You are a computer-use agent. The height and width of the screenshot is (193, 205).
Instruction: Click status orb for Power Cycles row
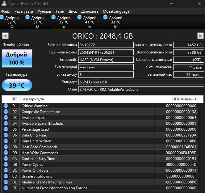tap(6, 164)
